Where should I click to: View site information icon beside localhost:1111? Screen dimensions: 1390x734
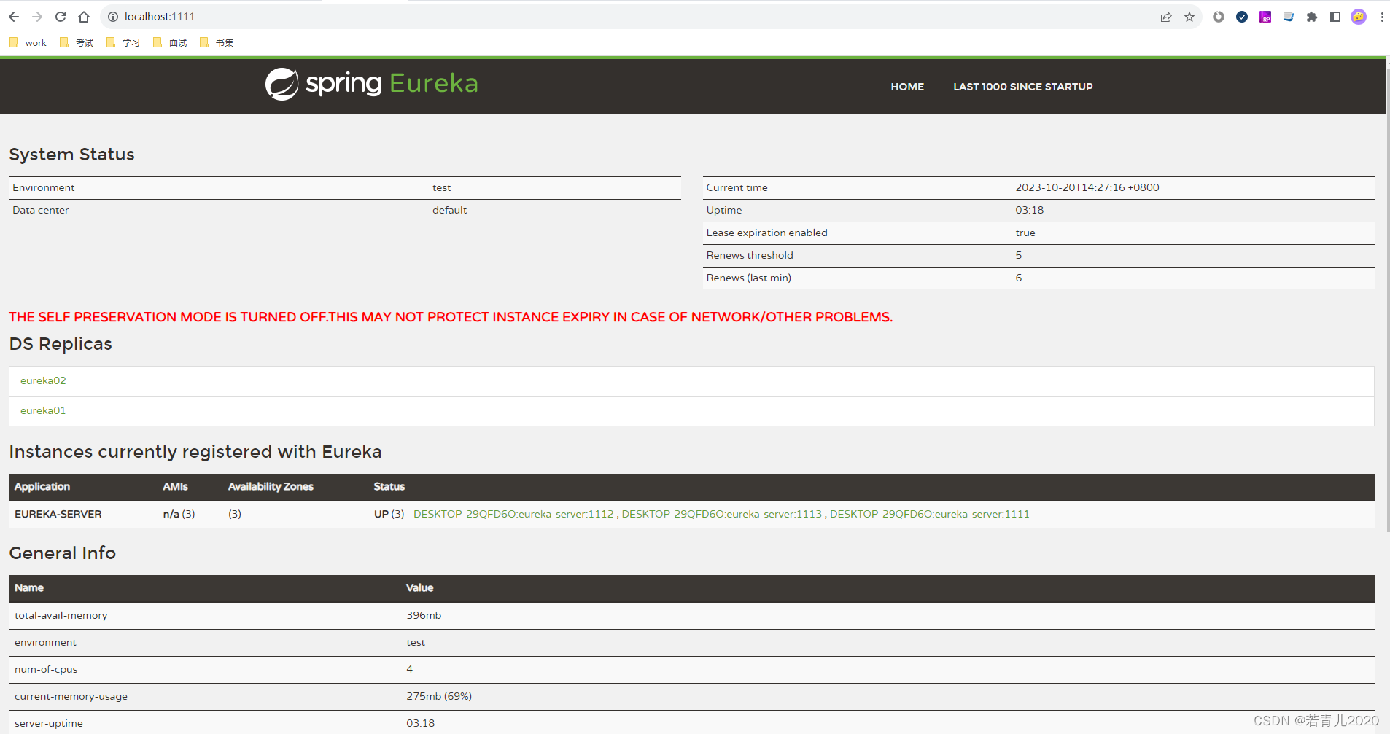tap(113, 17)
